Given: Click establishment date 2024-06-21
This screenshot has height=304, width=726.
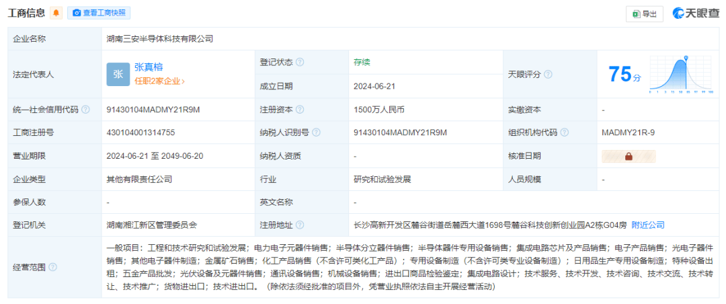Looking at the screenshot, I should click(x=374, y=86).
